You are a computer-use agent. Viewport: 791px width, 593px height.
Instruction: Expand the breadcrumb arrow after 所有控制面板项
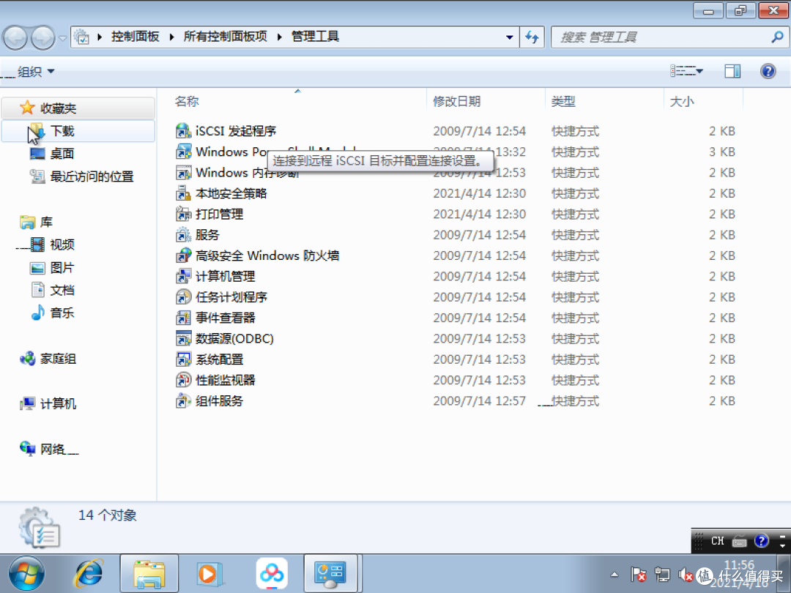(x=280, y=37)
